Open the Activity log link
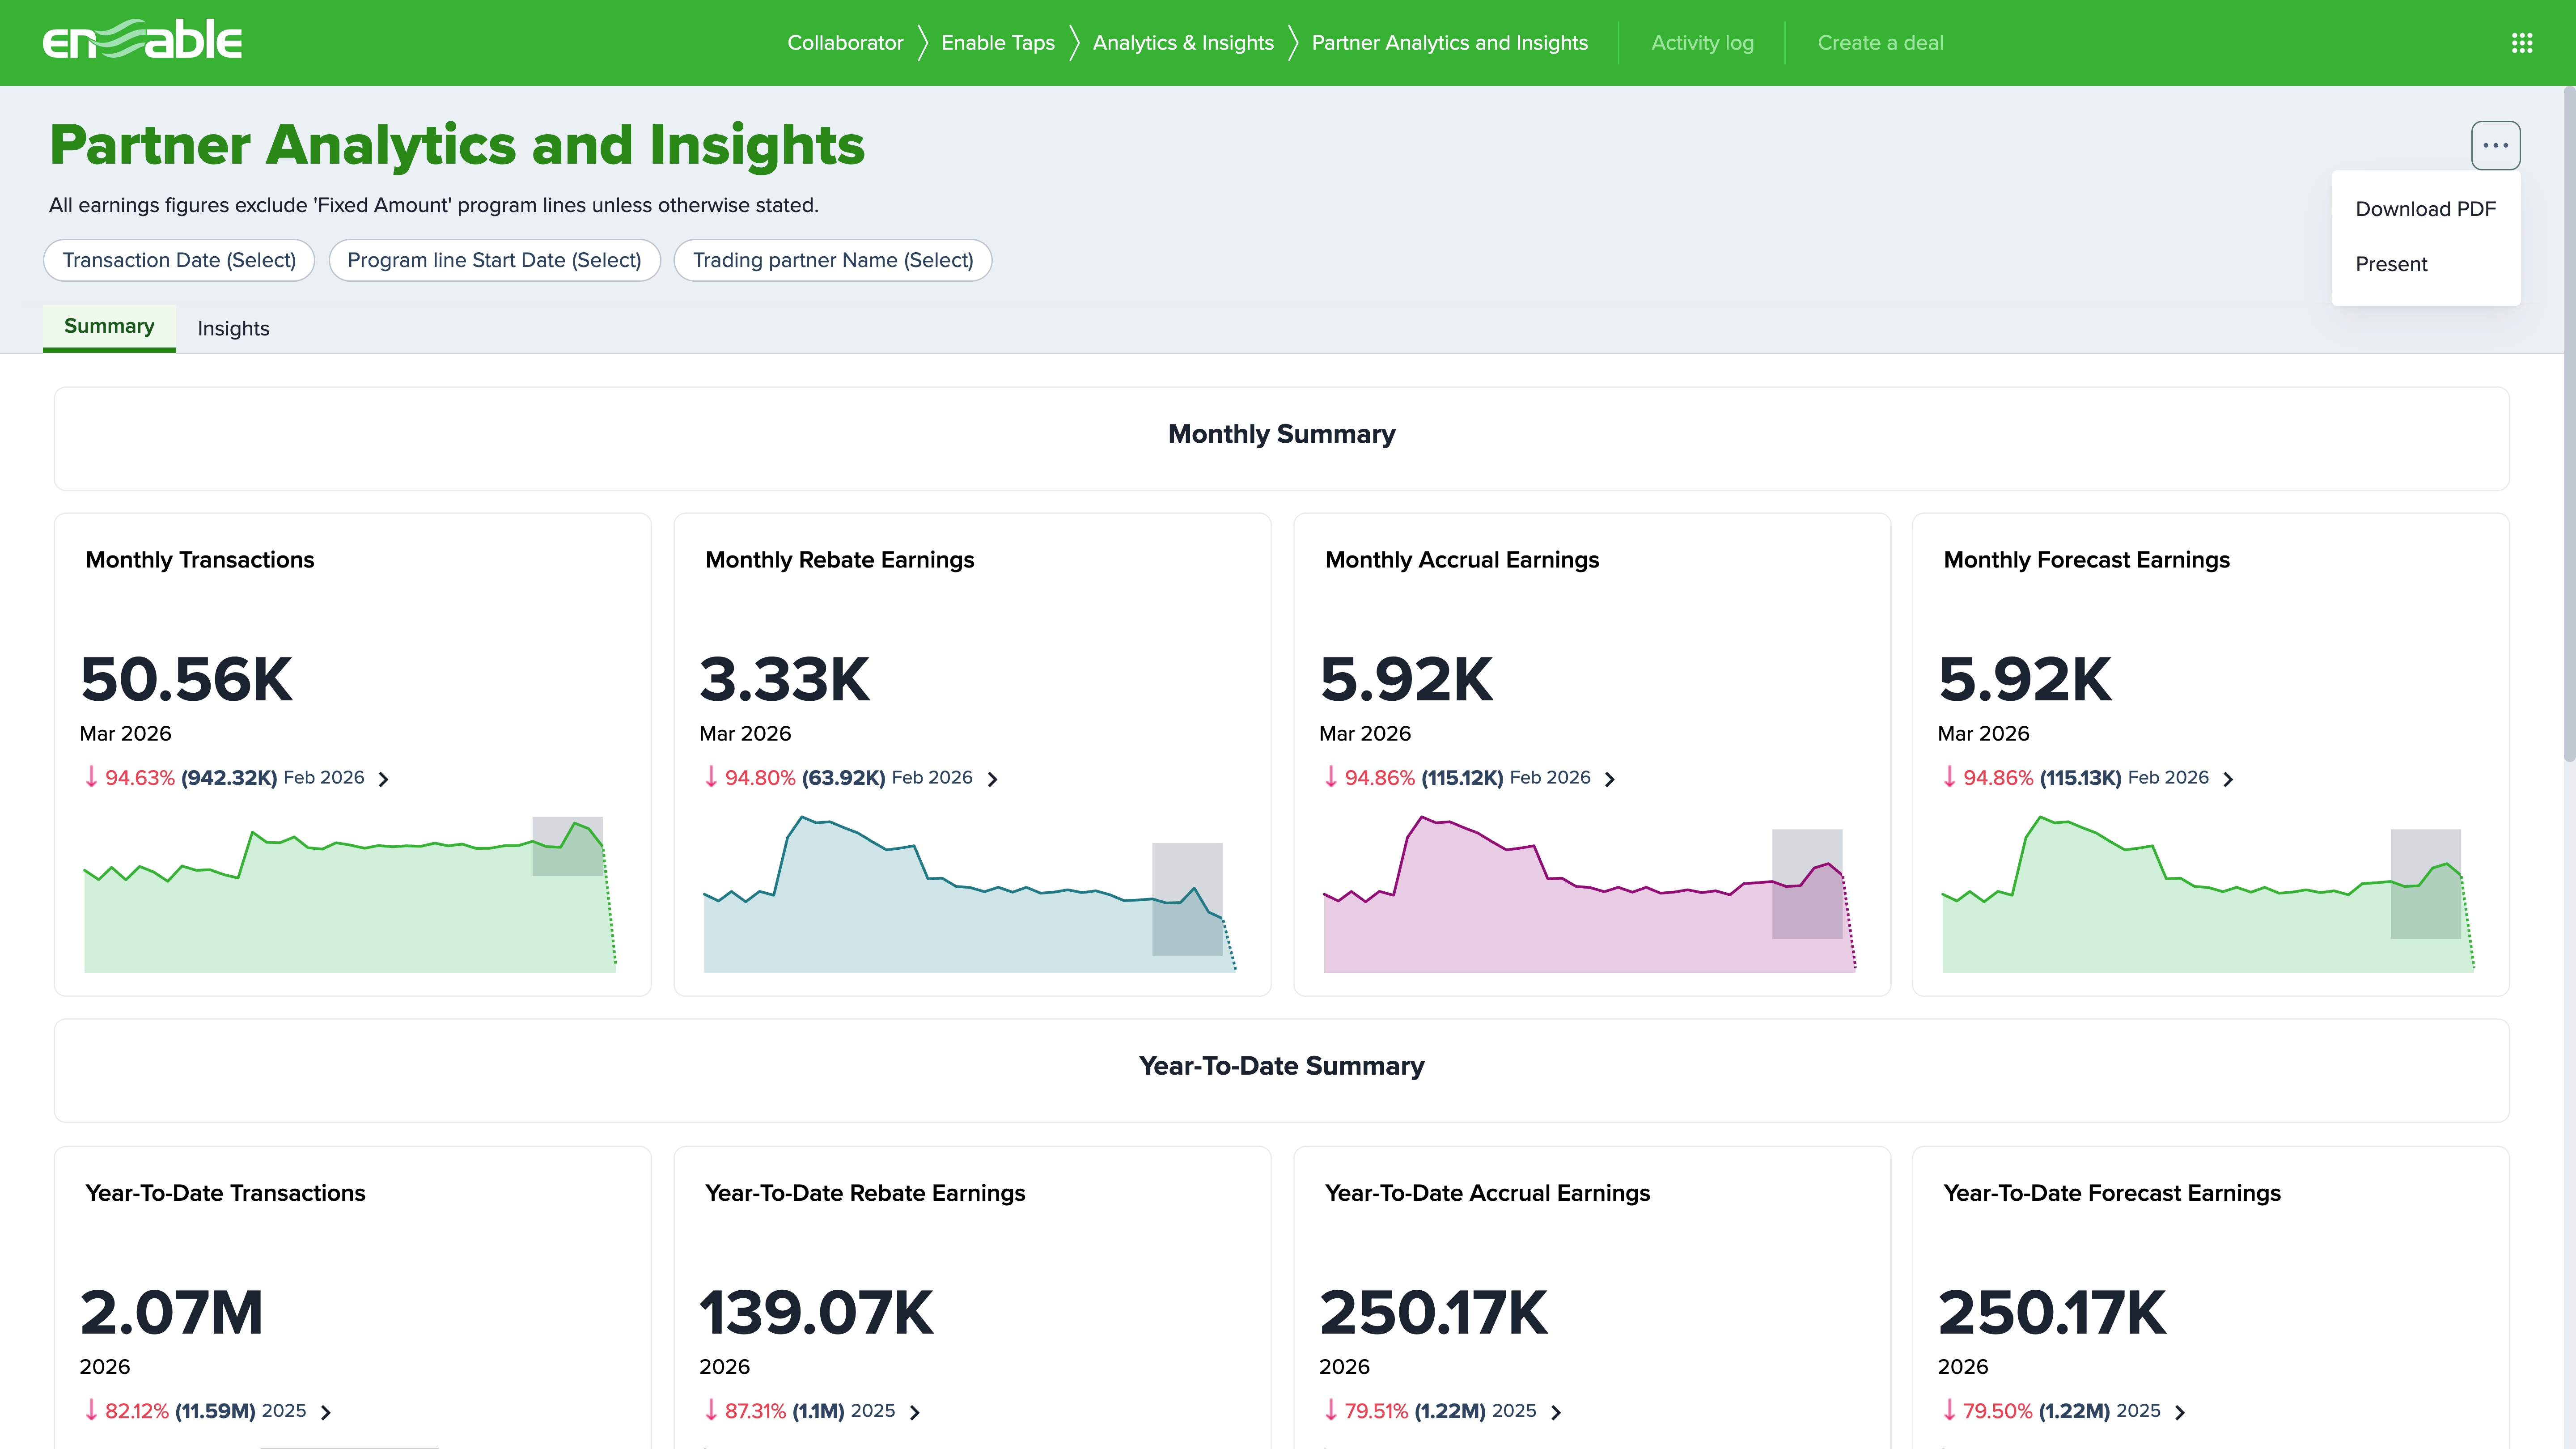 pos(1702,43)
